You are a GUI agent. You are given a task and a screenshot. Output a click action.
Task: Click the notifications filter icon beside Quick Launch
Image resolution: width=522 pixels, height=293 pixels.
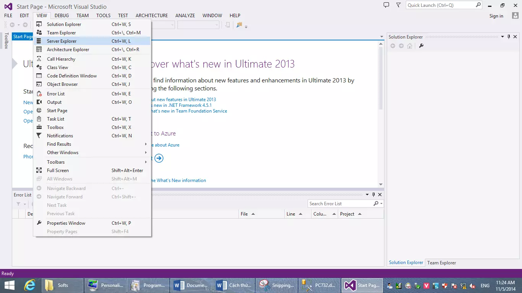pos(399,5)
